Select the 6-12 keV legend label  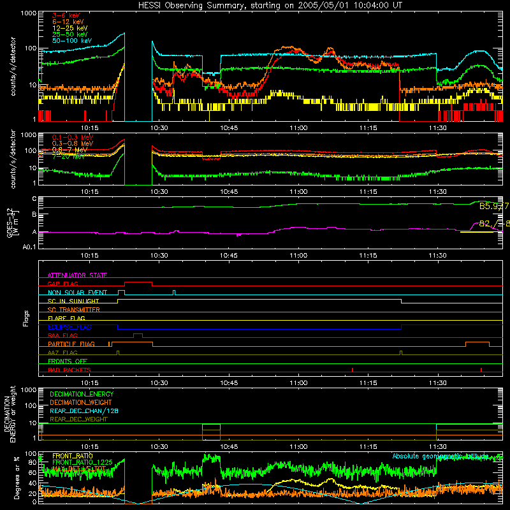[x=68, y=22]
